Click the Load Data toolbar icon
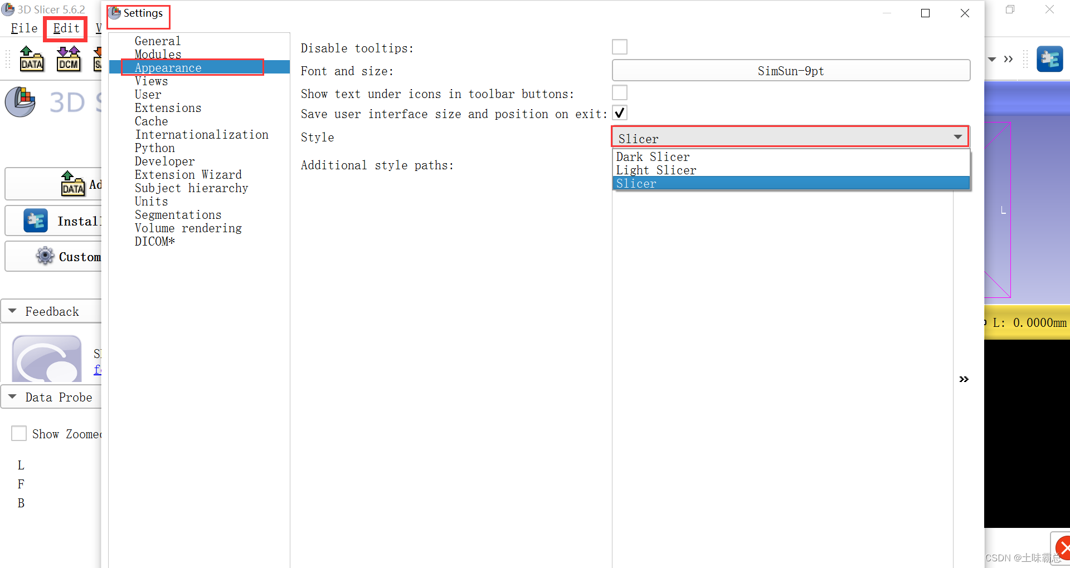The image size is (1070, 568). coord(31,58)
